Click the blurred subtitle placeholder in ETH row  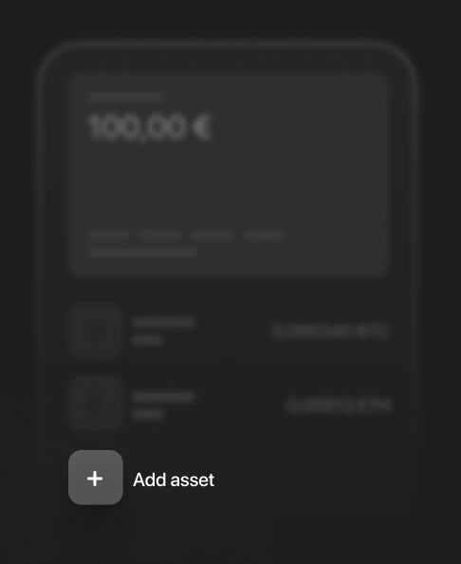pos(148,414)
